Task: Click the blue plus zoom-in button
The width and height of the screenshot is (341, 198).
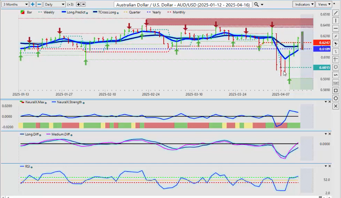Action: coord(33,4)
